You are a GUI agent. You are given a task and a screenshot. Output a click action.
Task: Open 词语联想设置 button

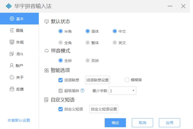coord(97,80)
